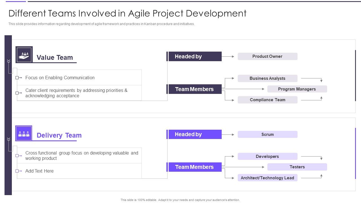
Task: Toggle the Compliance Team box
Action: pyautogui.click(x=267, y=100)
